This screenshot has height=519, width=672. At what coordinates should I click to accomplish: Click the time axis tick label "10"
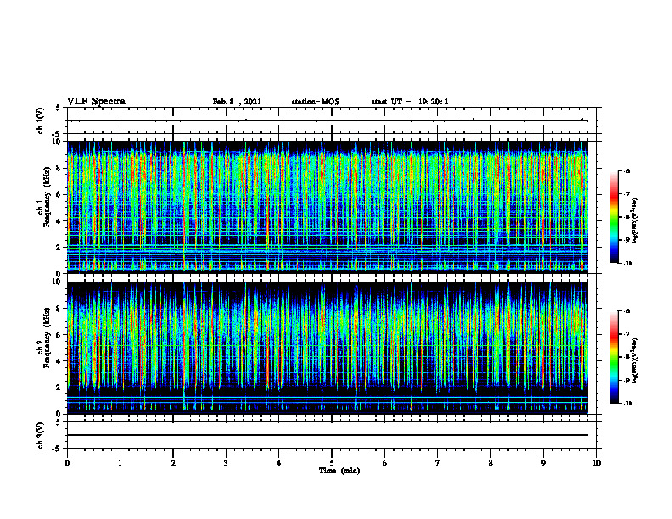tap(596, 463)
